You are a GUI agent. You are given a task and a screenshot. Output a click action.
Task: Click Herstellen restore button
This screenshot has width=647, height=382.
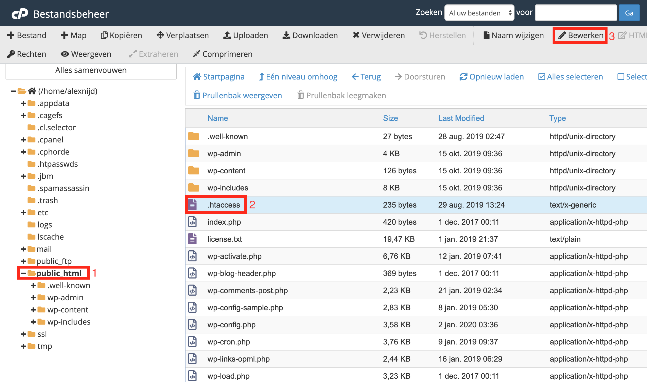(442, 35)
